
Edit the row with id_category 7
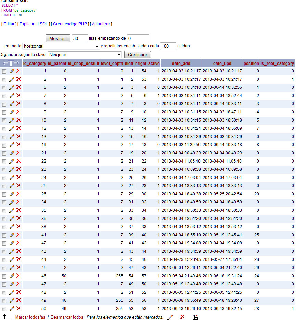pos(12,96)
